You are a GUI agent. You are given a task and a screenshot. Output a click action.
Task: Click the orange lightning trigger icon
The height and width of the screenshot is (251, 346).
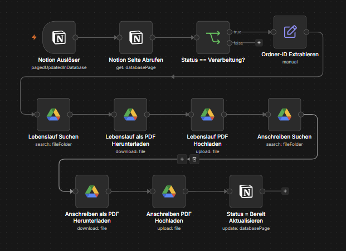34,37
